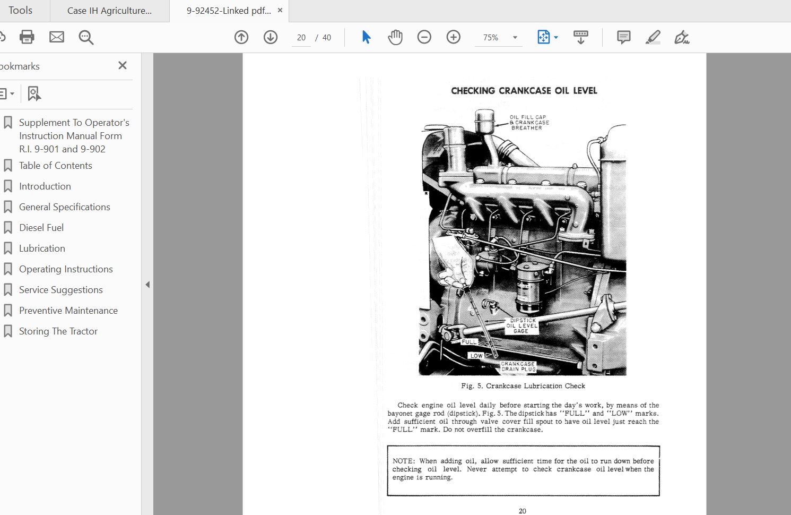Open the fit page options dropdown
791x515 pixels.
556,38
